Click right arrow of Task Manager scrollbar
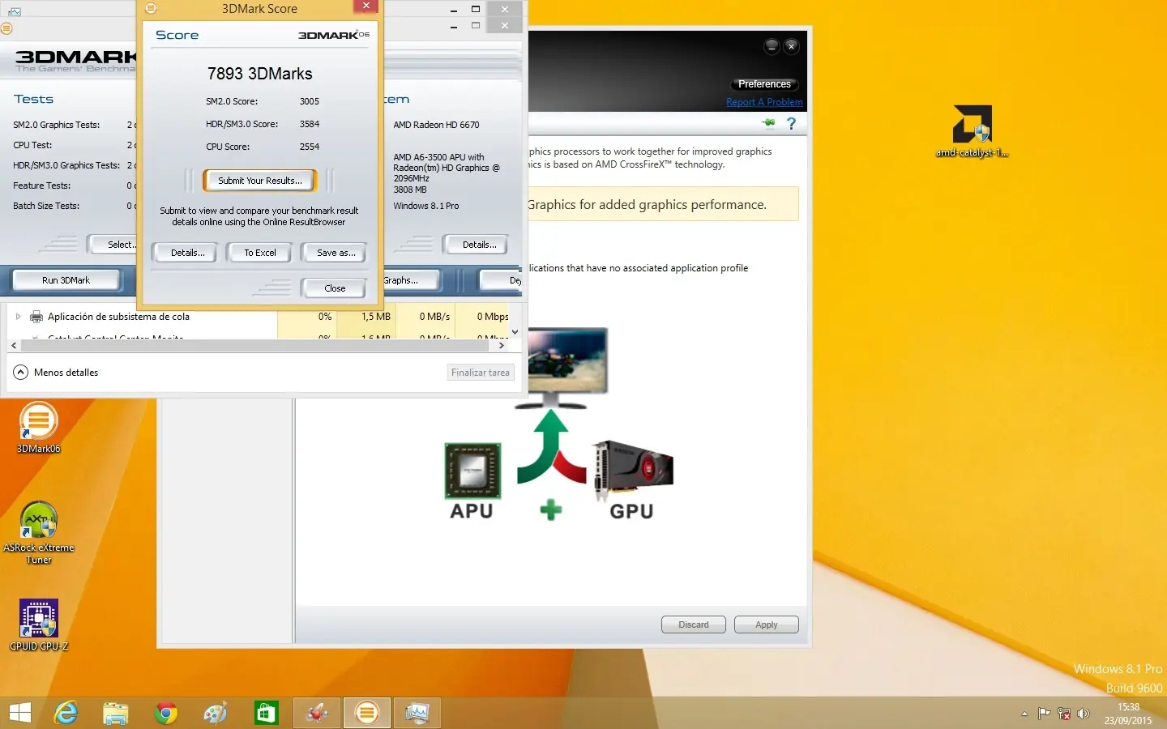This screenshot has height=729, width=1167. [502, 345]
